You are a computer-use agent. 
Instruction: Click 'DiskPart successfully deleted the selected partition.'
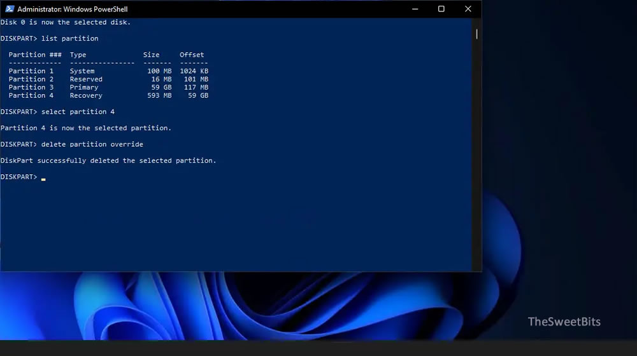pyautogui.click(x=108, y=161)
